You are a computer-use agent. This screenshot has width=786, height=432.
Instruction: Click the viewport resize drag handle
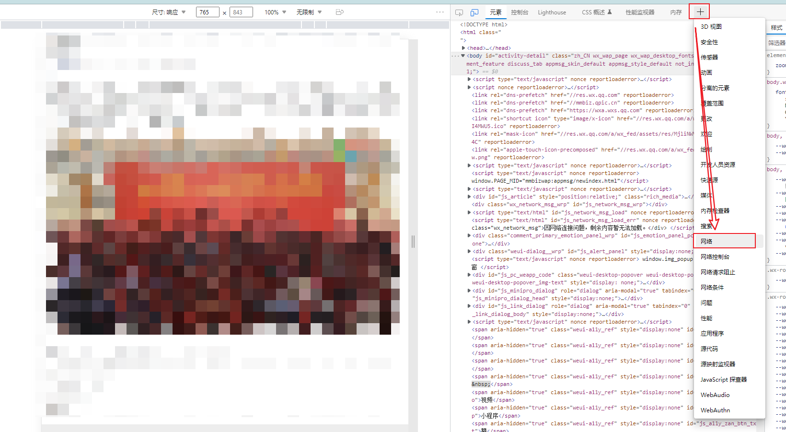point(413,242)
